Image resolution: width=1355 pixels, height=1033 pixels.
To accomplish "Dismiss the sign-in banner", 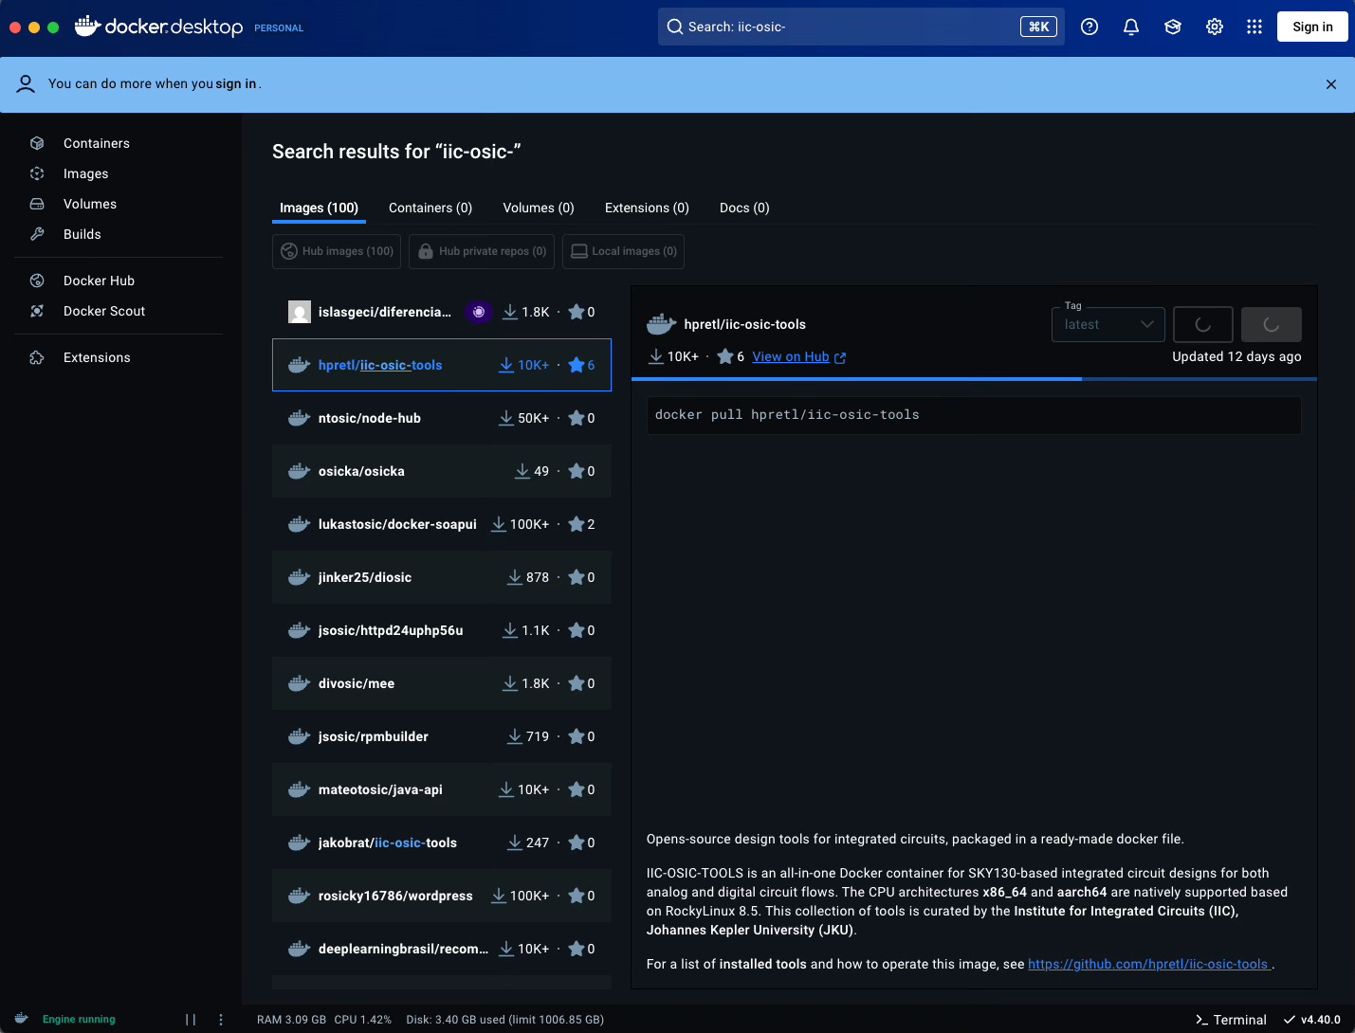I will click(x=1331, y=84).
